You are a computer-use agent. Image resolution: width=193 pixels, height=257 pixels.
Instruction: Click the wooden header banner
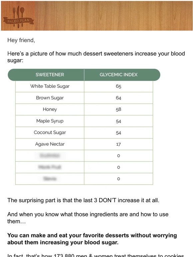click(x=96, y=16)
